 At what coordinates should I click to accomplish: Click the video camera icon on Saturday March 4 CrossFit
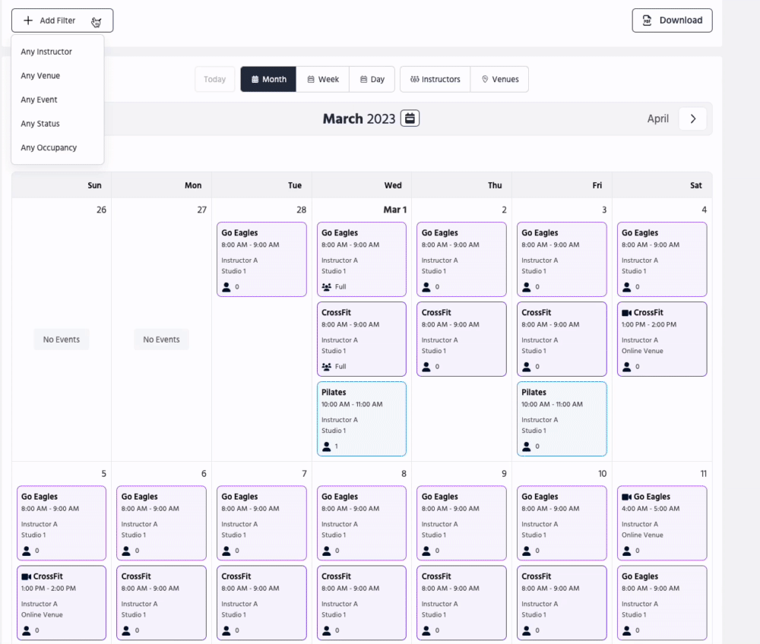tap(626, 313)
